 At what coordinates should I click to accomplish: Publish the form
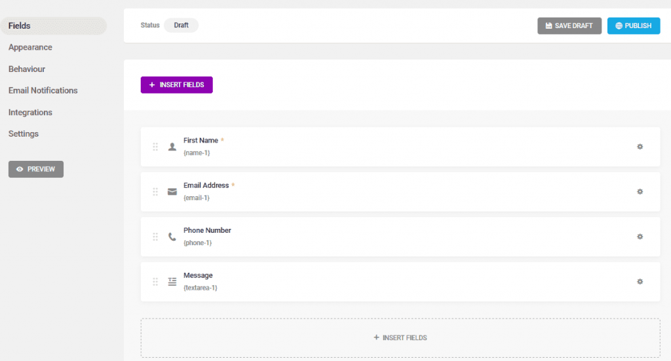pos(633,26)
